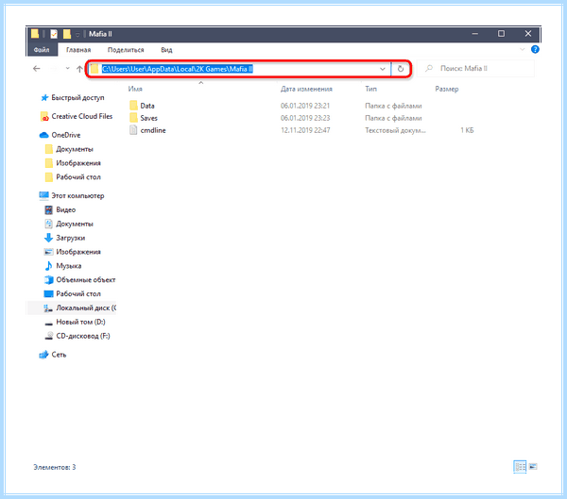Open Рабочий стол under Этот компьютер
Viewport: 567px width, 499px height.
[78, 294]
